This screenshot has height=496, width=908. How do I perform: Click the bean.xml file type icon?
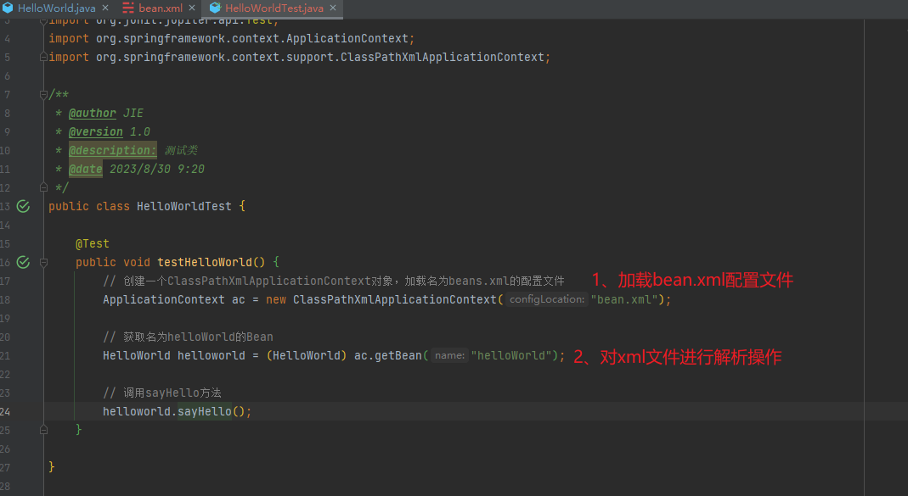click(x=128, y=8)
